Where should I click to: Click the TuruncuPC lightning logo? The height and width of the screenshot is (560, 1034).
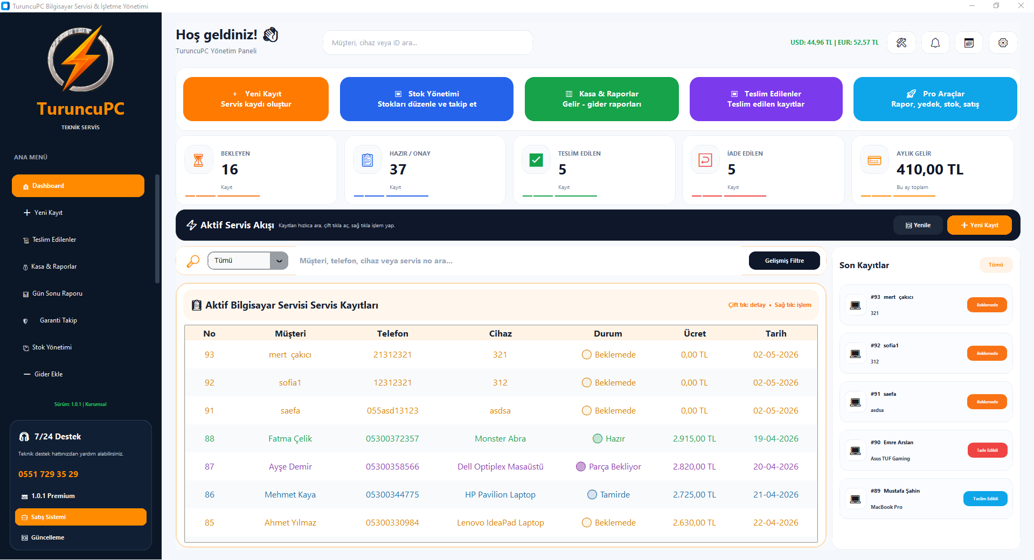(81, 58)
